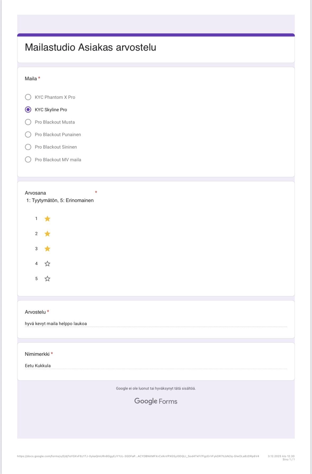Focus the Nimimerkki name field
Screen dimensions: 312x474
pyautogui.click(x=156, y=366)
